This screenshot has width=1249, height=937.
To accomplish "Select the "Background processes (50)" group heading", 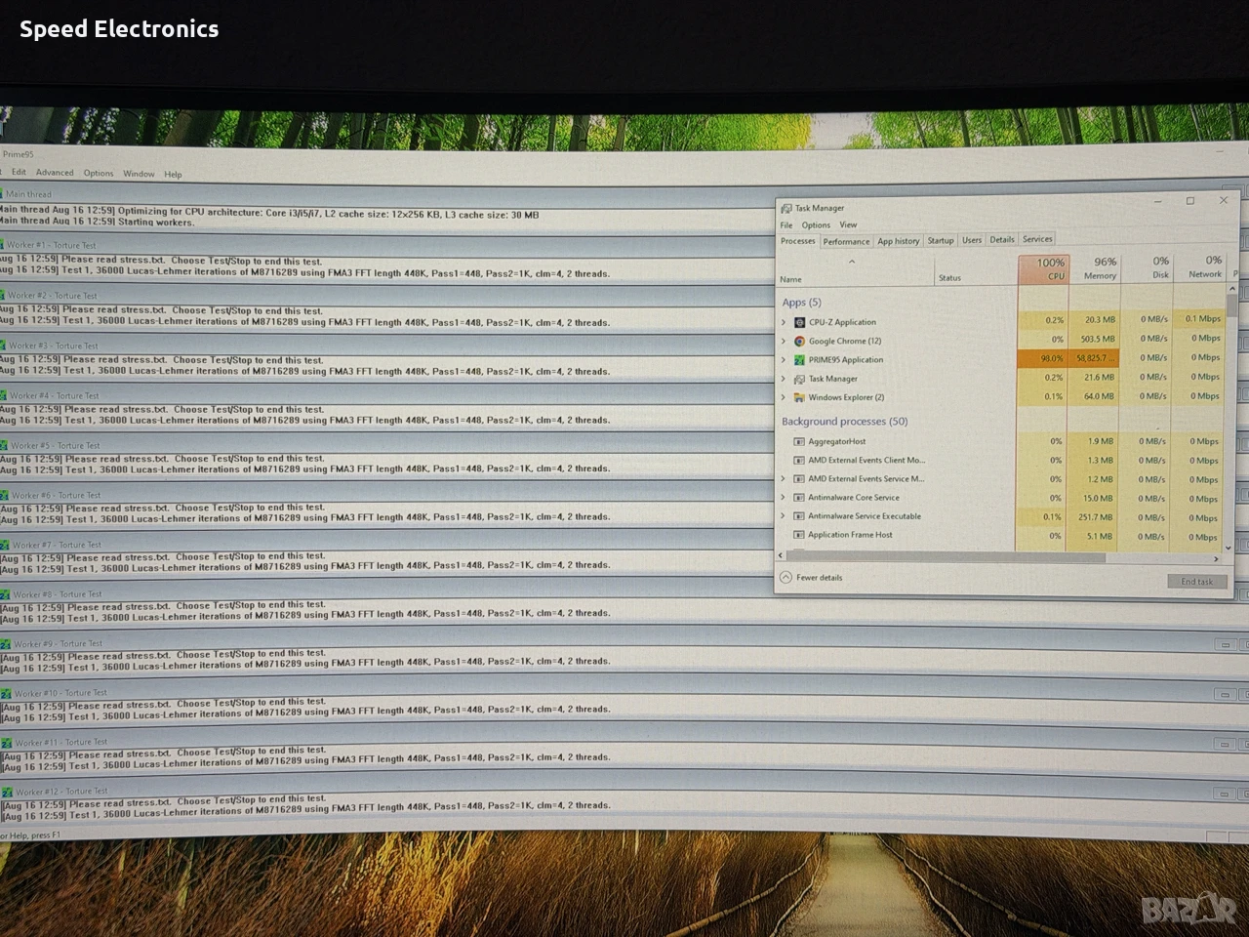I will point(844,422).
